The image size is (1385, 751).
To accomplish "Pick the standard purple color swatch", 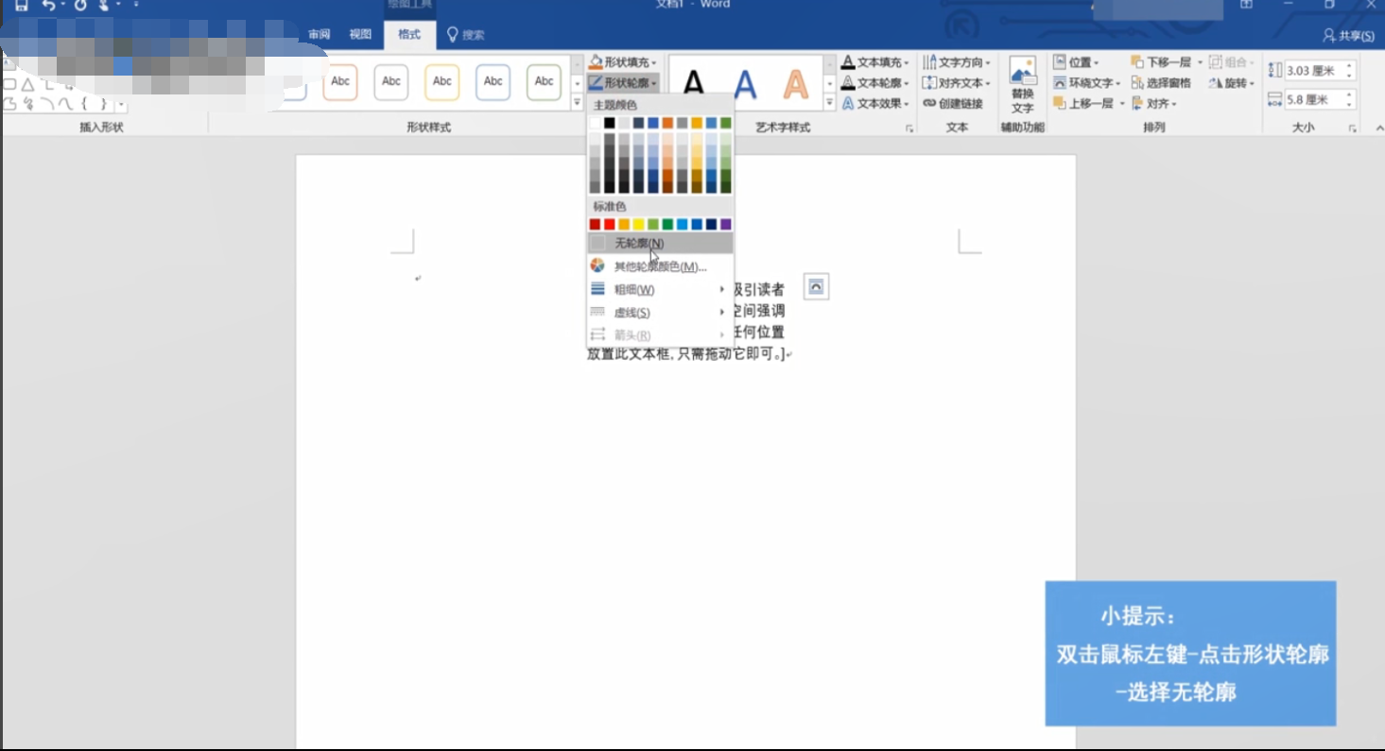I will pos(725,224).
